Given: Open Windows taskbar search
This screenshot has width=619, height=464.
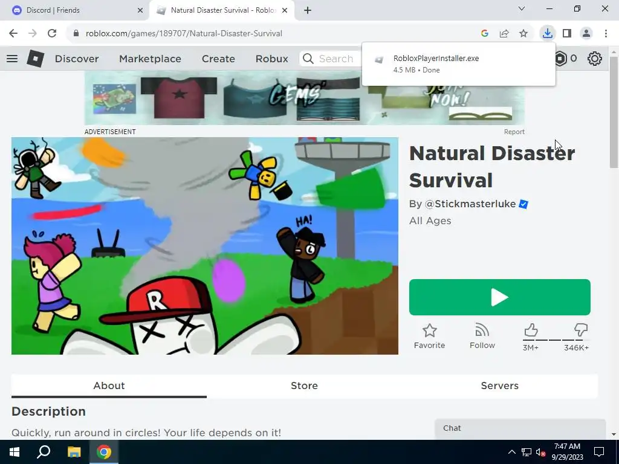Looking at the screenshot, I should [44, 452].
